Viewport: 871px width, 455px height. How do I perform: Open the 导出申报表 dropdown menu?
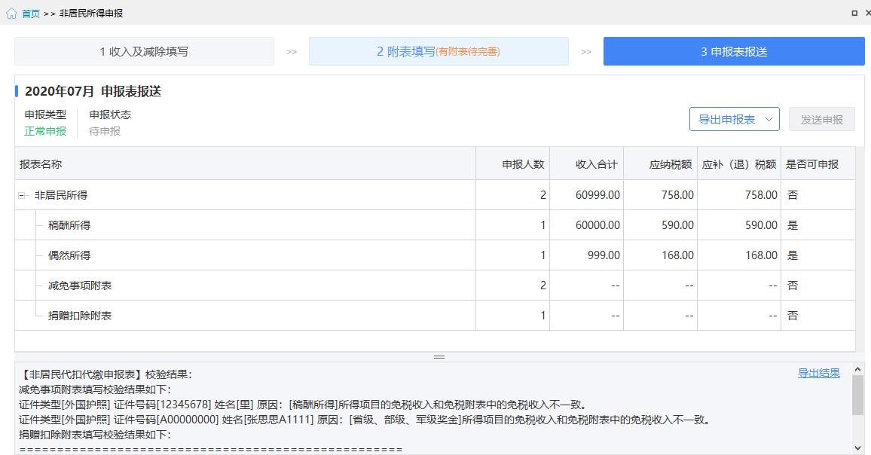729,118
